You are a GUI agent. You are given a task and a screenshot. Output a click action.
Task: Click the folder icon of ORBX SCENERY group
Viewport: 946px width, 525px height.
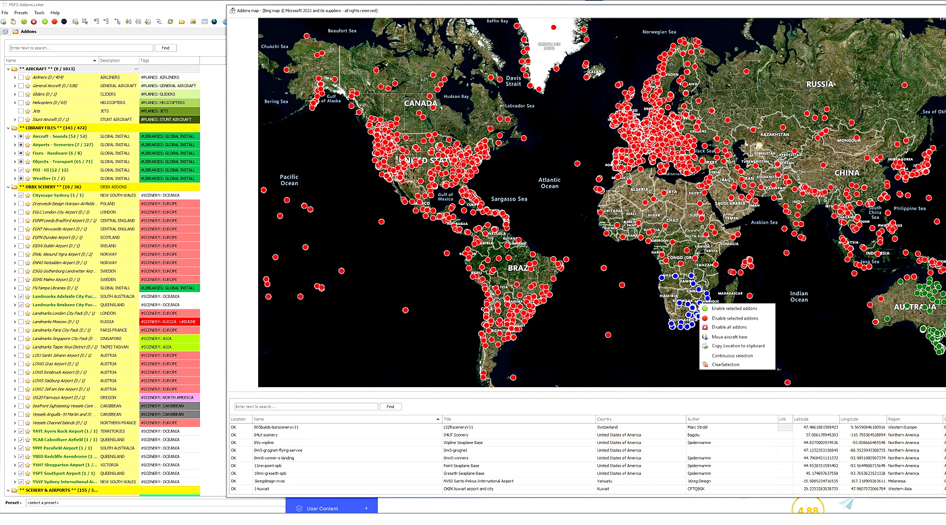[14, 186]
